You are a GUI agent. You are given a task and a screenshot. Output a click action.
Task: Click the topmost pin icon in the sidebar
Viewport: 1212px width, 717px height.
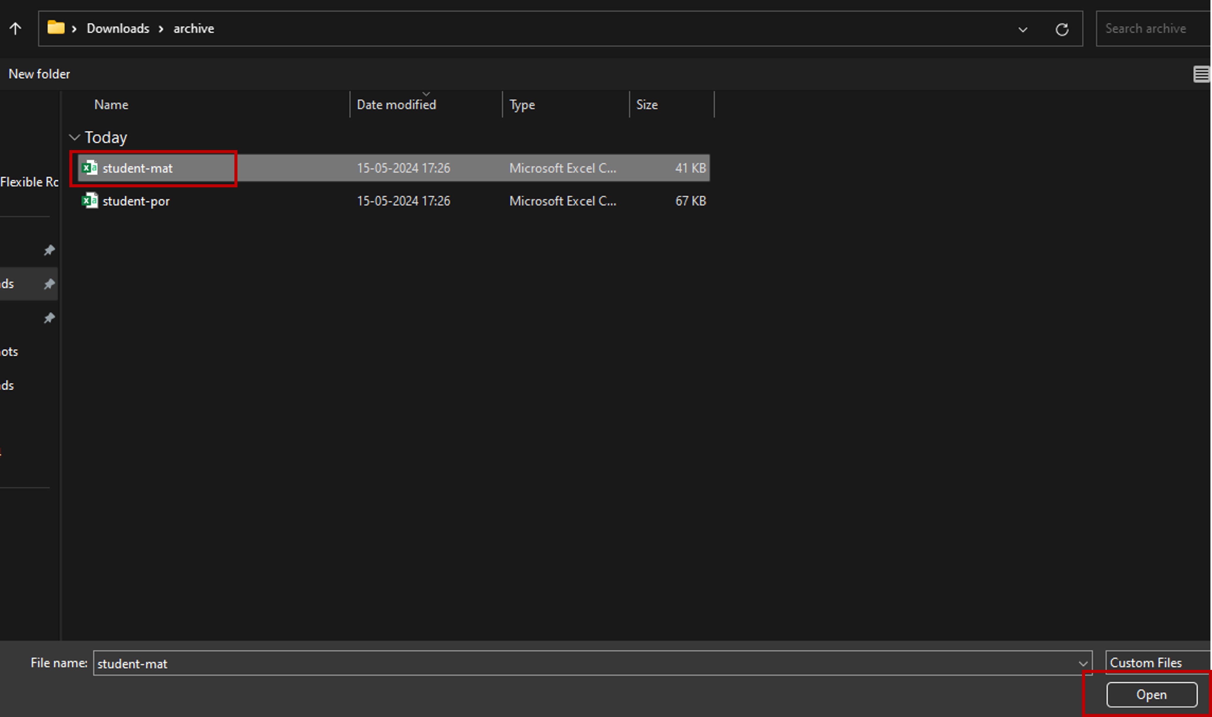(49, 250)
